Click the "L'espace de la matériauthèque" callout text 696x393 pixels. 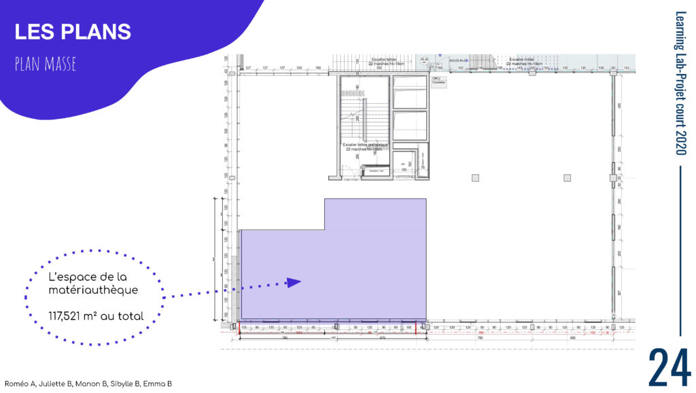click(92, 284)
